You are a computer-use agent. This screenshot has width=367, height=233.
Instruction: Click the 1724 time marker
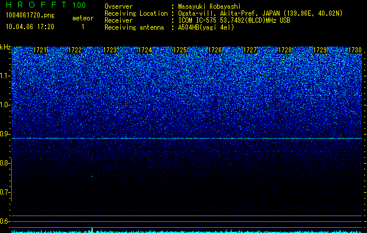145,50
